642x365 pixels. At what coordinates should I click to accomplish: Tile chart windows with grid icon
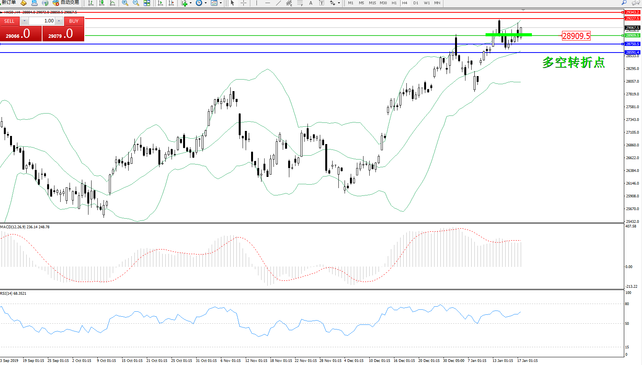point(147,3)
